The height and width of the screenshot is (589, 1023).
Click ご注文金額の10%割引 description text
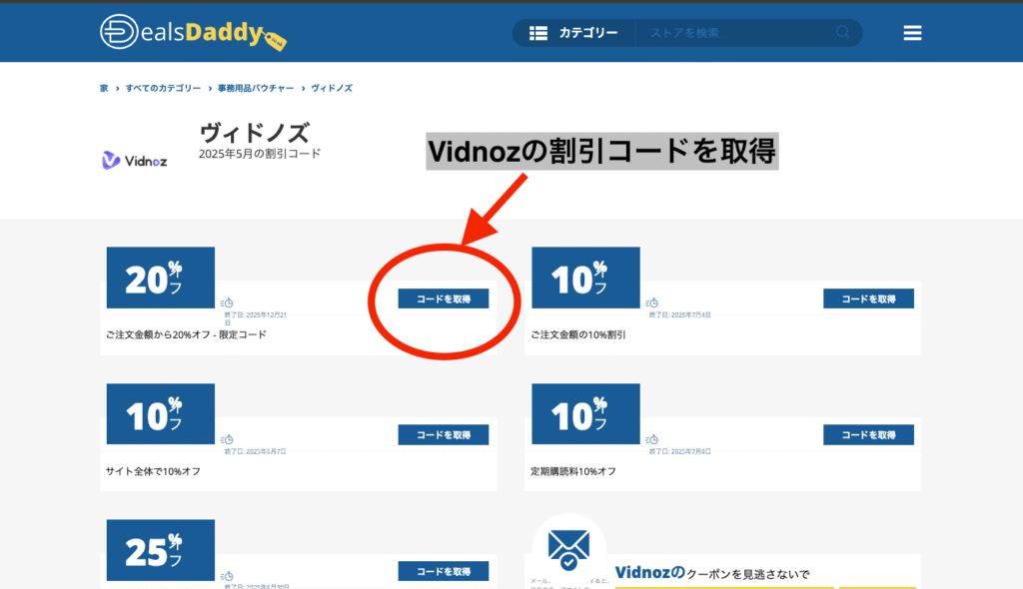[x=578, y=334]
